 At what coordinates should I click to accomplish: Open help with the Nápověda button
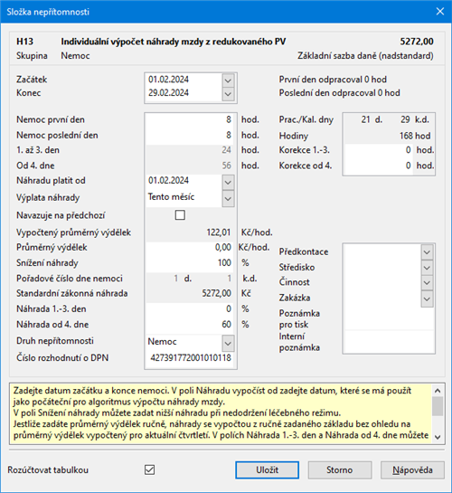(412, 470)
